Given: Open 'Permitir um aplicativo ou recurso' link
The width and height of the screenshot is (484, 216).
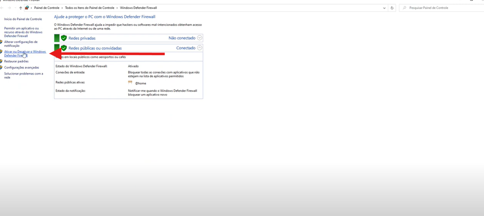Looking at the screenshot, I should point(23,32).
